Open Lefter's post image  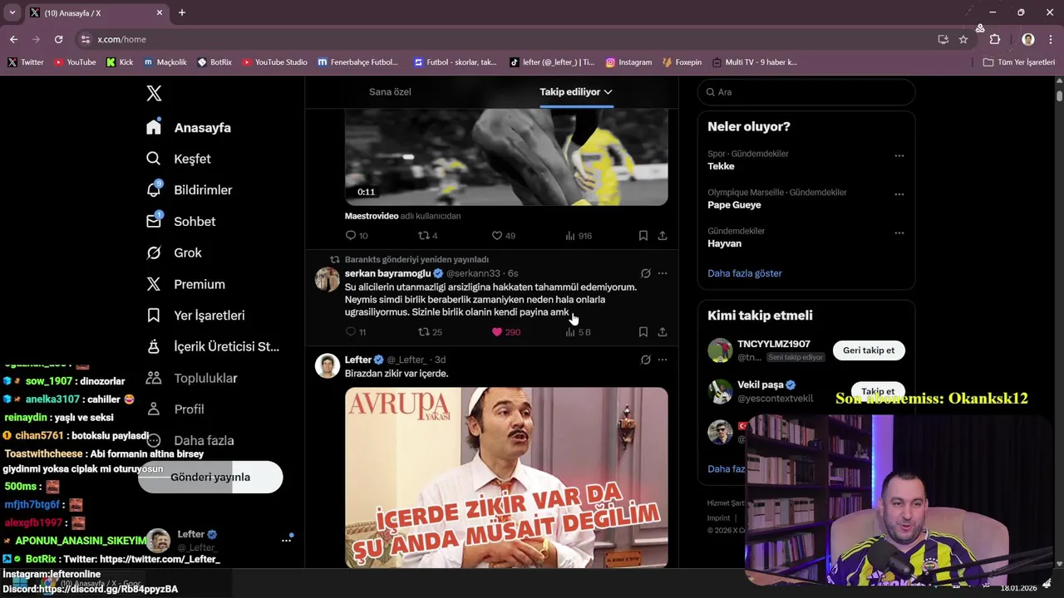click(x=506, y=478)
